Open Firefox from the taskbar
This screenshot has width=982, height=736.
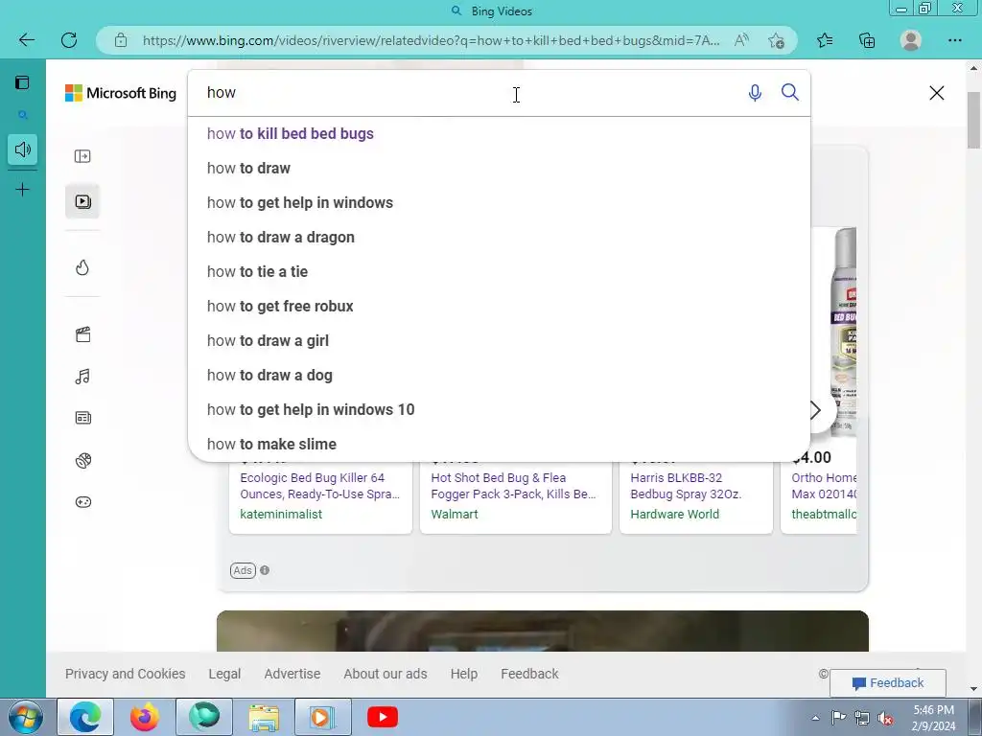pyautogui.click(x=145, y=717)
